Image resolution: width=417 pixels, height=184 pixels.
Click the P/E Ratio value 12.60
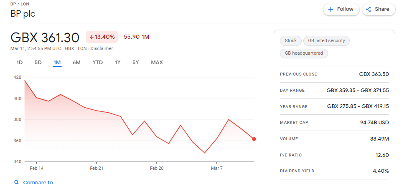[x=382, y=155]
